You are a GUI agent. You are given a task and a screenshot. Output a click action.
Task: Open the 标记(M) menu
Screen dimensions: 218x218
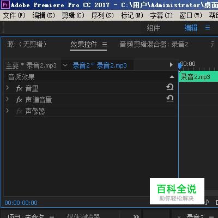tap(132, 15)
